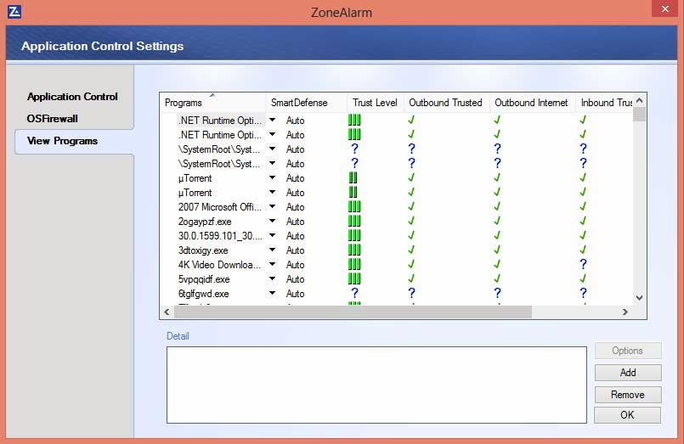Sort by the Programs column header

click(x=213, y=103)
